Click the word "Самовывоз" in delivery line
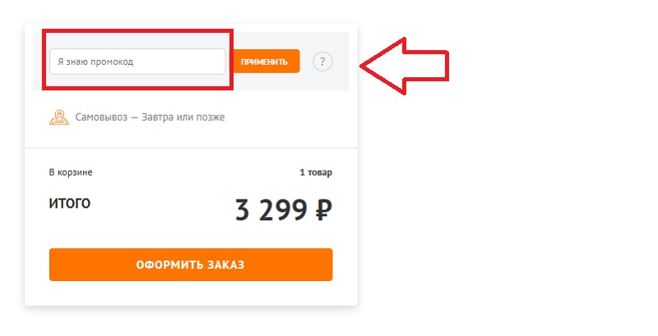 105,117
